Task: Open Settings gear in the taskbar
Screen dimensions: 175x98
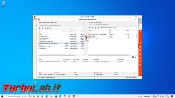Action: (x=69, y=96)
